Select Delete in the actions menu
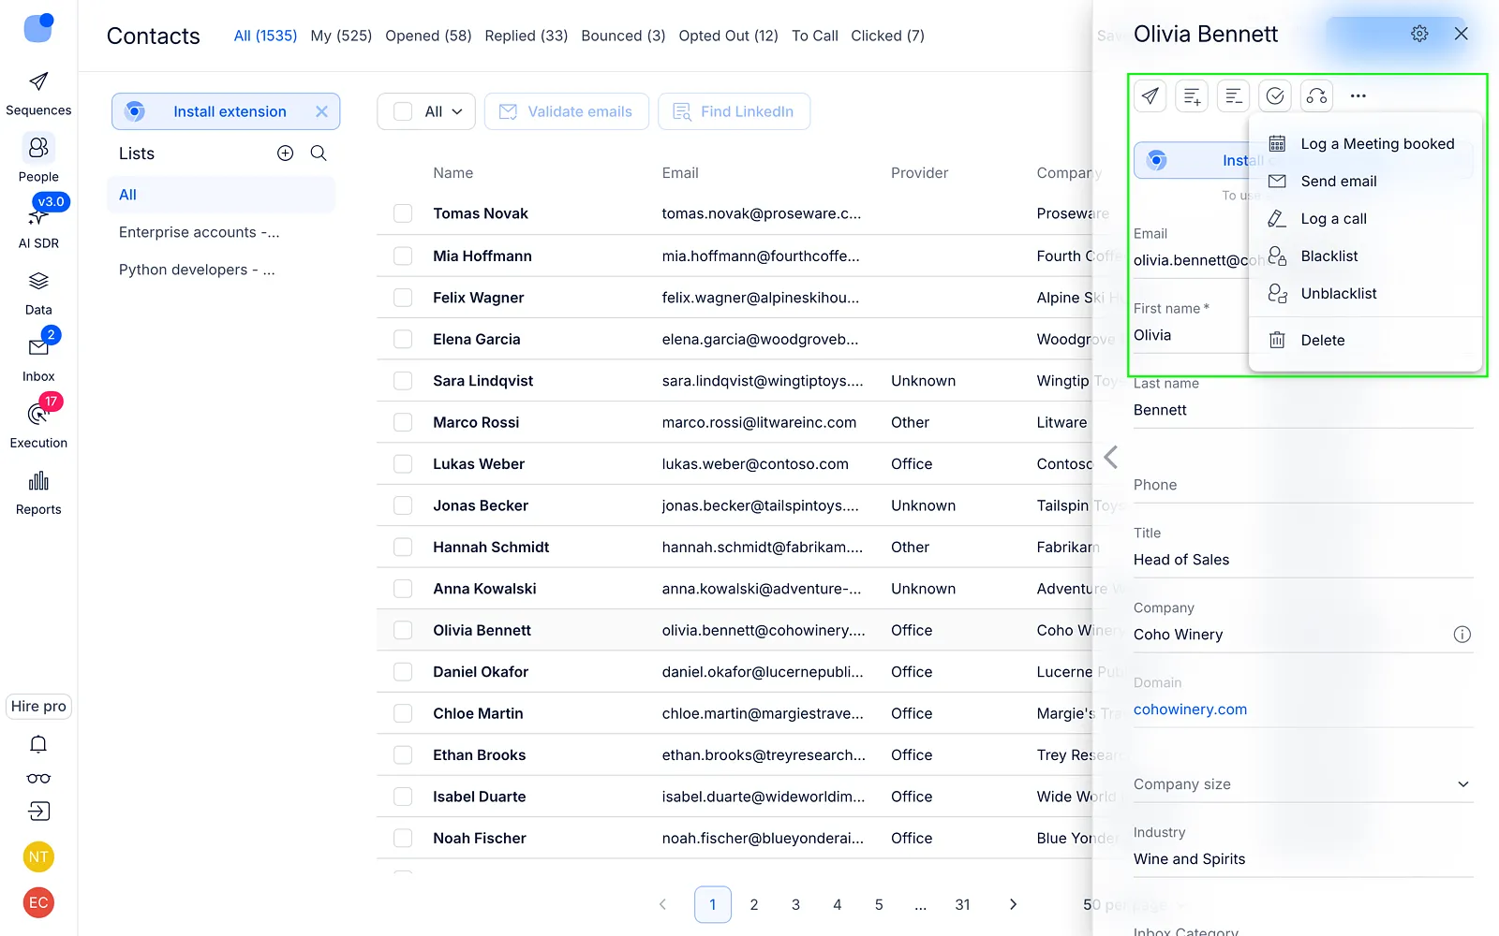Screen dimensions: 1499x936 coord(1365,341)
